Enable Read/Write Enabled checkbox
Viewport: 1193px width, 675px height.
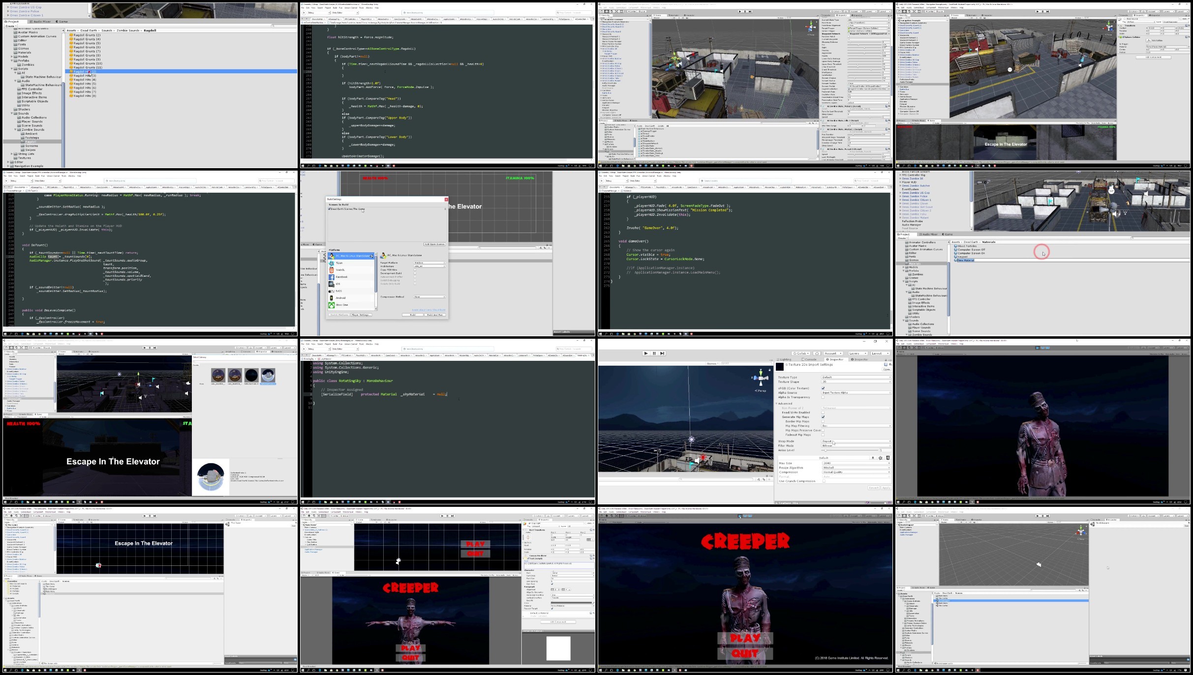click(x=823, y=412)
